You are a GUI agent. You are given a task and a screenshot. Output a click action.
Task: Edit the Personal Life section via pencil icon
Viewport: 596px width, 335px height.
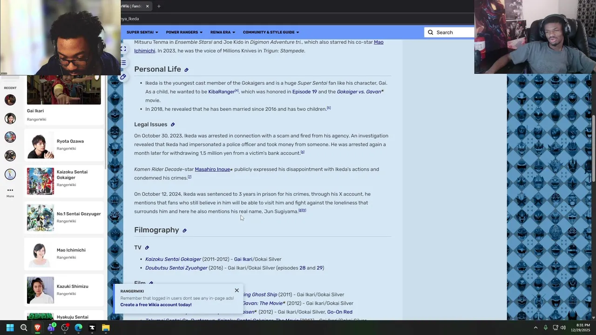pyautogui.click(x=186, y=70)
